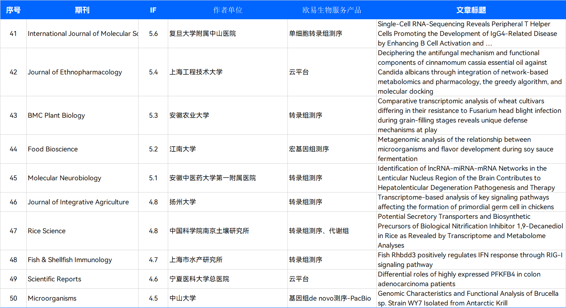
Task: Select the Comparative transcriptomic analysis of wheat title
Action: point(471,115)
